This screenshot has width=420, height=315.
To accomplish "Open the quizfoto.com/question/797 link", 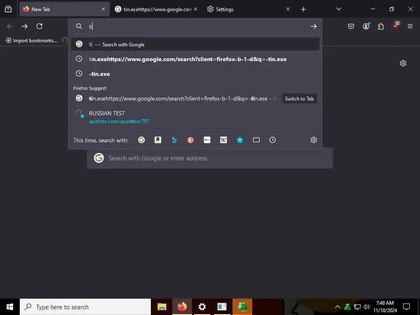I will coord(119,121).
